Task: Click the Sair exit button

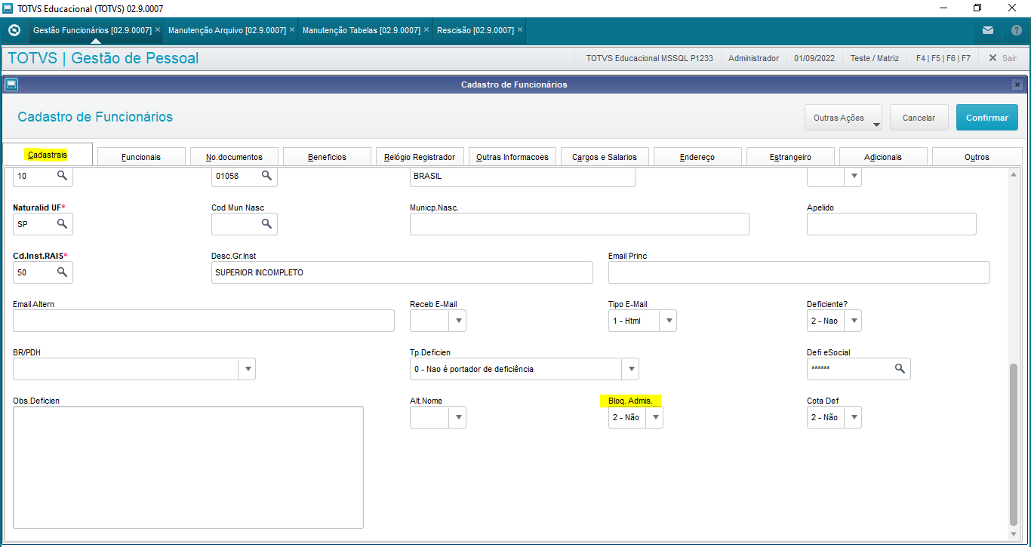Action: (x=1002, y=58)
